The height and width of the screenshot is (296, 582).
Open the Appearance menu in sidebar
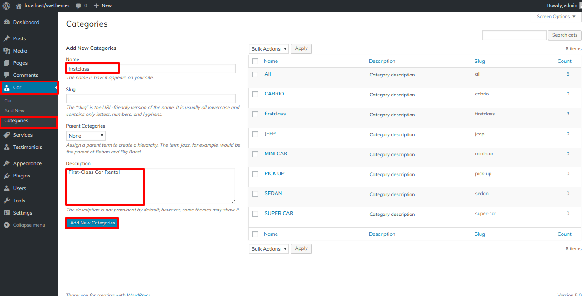point(27,163)
